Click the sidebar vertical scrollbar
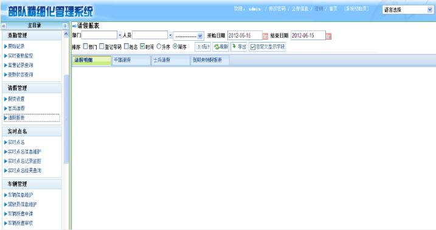436x230 pixels. (66, 119)
